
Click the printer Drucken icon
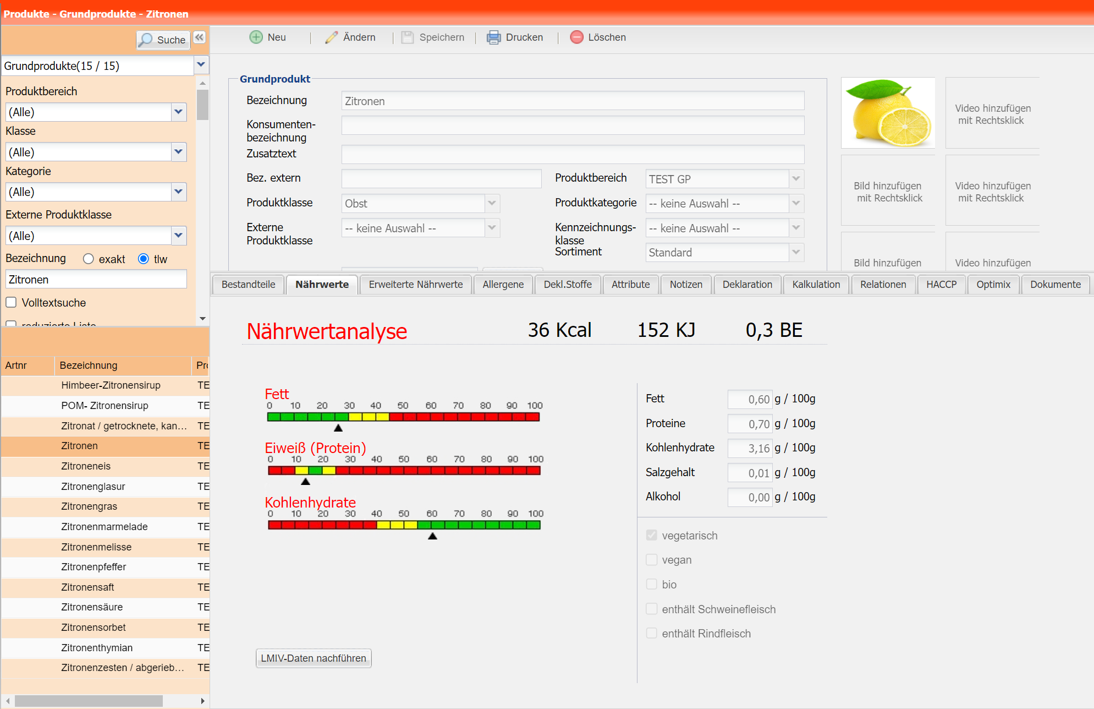click(x=493, y=37)
